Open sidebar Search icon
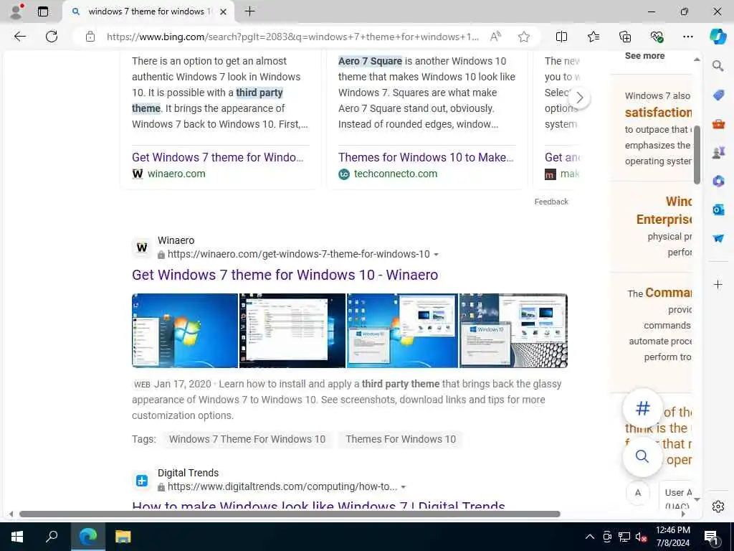 point(718,65)
